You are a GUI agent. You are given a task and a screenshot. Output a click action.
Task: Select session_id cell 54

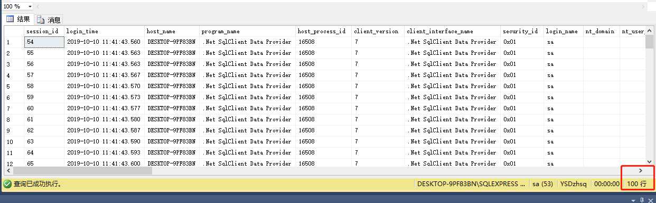[x=44, y=42]
